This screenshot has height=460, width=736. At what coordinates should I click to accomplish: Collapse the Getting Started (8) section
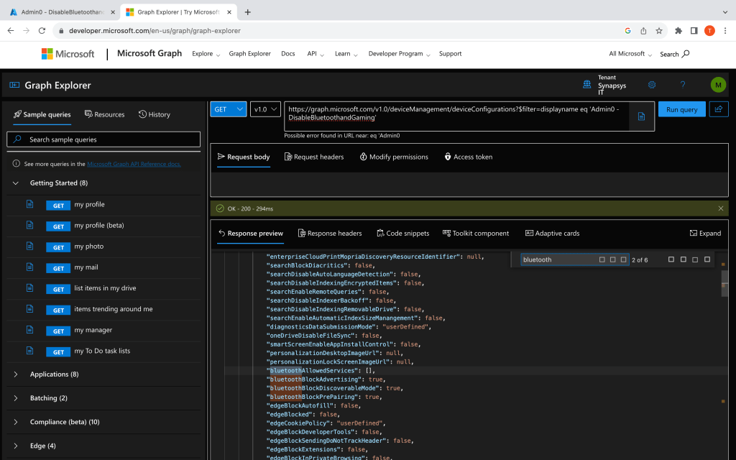point(16,183)
